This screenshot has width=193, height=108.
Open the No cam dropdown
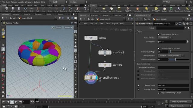coord(68,27)
